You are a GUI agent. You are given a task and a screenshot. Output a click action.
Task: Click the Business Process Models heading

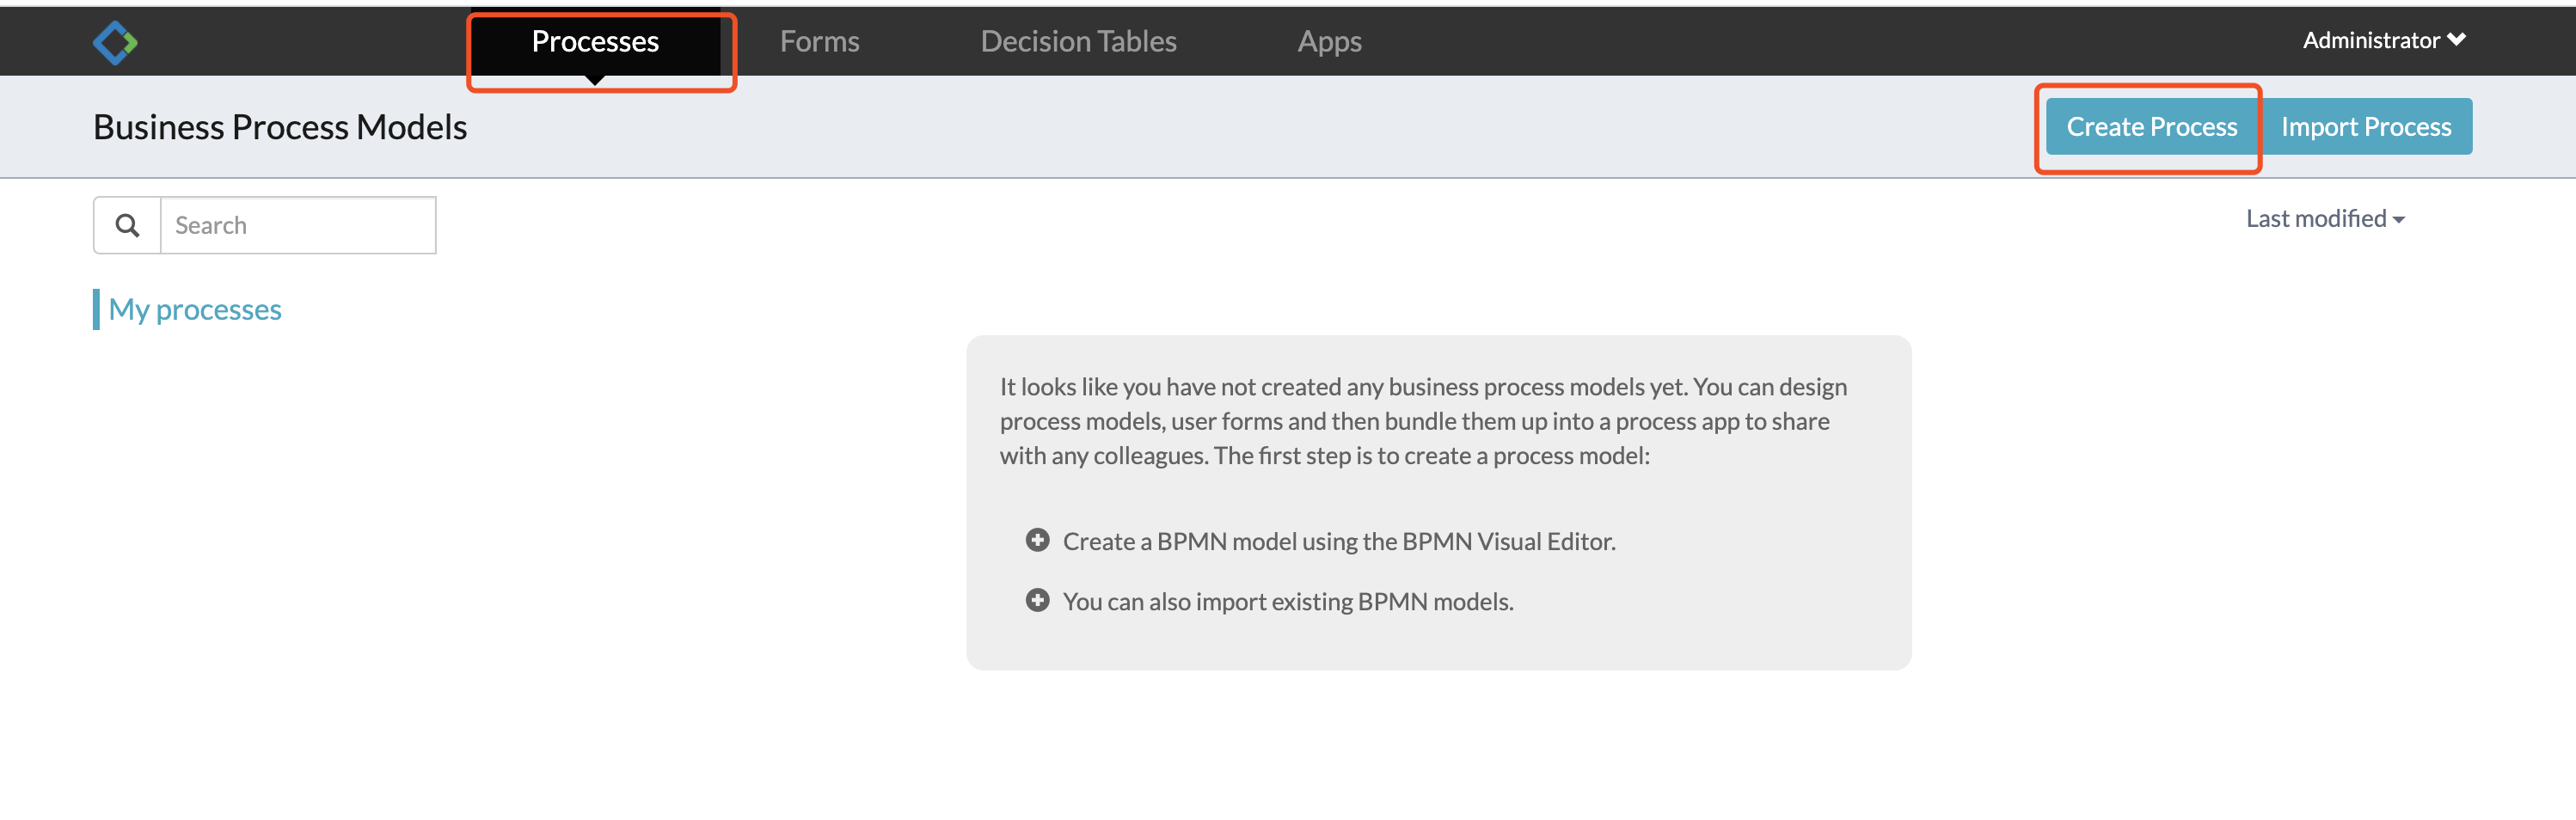280,127
